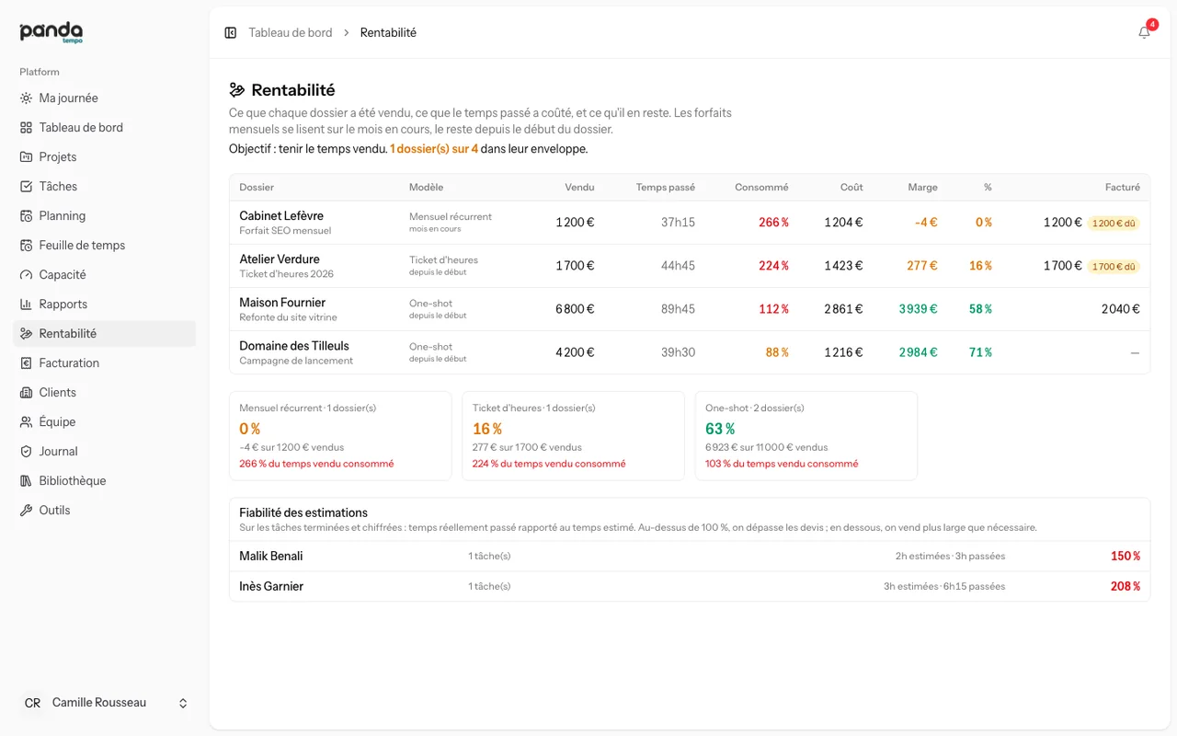Click the Ticket d'heures summary card title

click(533, 408)
